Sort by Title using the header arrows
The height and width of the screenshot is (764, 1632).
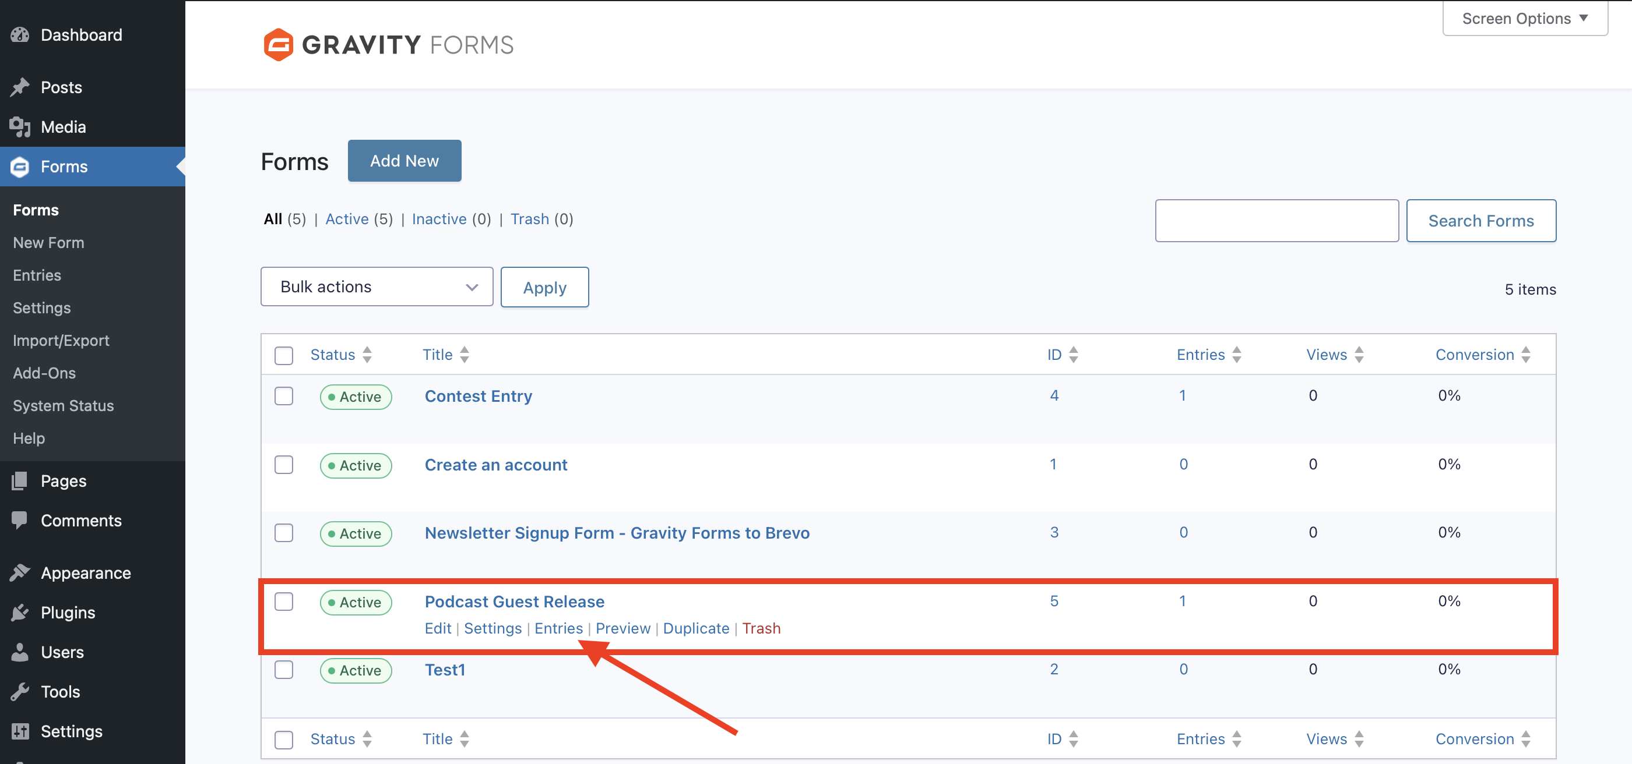(x=465, y=355)
